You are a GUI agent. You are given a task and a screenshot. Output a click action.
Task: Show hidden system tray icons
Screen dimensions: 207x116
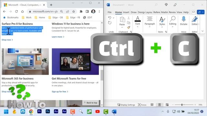[163, 111]
